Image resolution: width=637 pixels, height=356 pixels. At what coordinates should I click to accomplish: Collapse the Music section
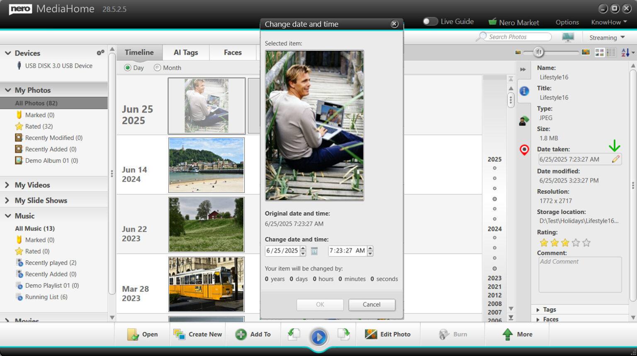point(7,216)
